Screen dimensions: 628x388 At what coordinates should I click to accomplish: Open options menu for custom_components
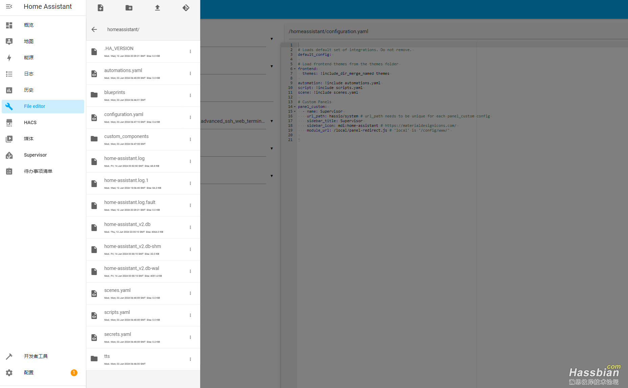(190, 139)
